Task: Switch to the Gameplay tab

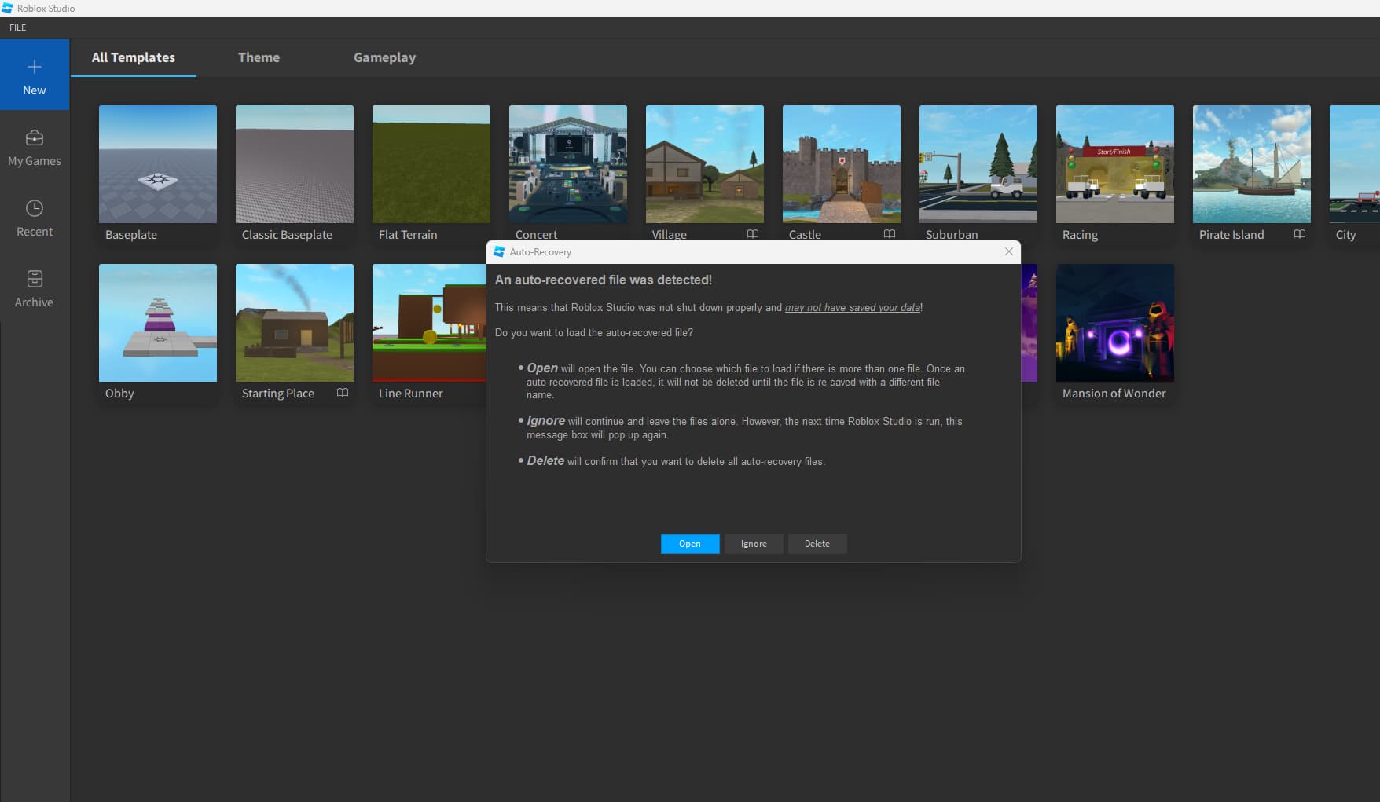Action: [x=384, y=57]
